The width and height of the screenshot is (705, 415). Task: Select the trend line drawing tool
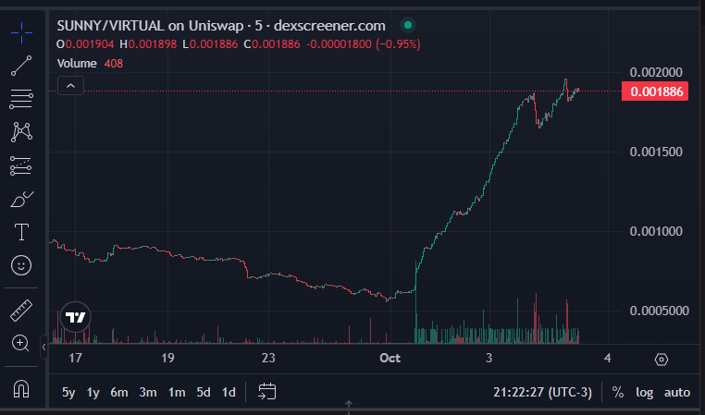point(21,66)
